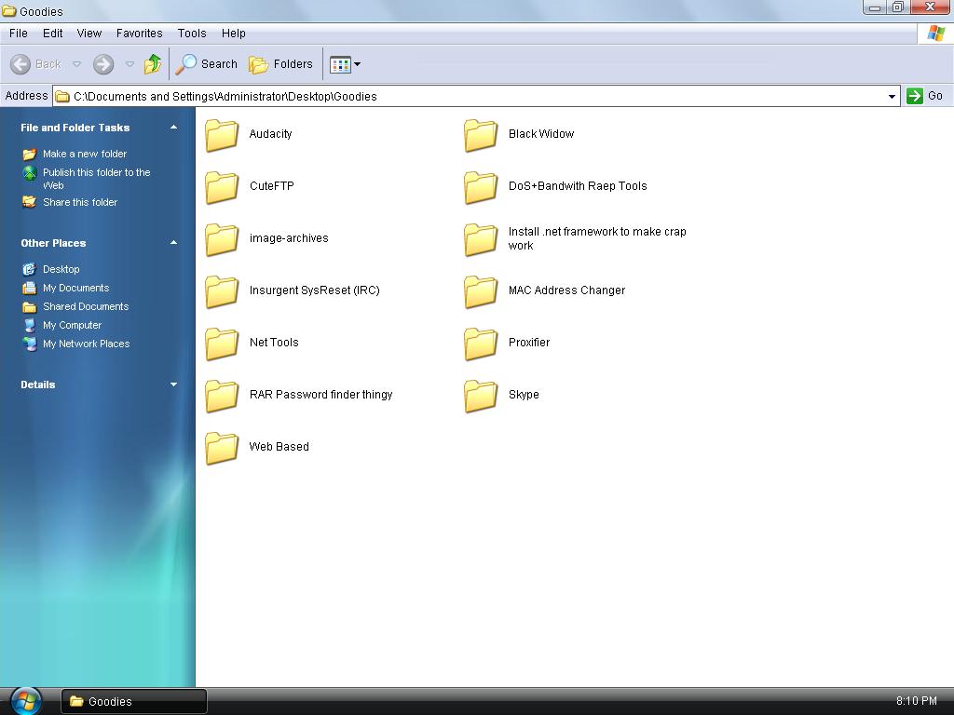The width and height of the screenshot is (954, 715).
Task: Click the Shared Documents sidebar icon
Action: pyautogui.click(x=29, y=306)
